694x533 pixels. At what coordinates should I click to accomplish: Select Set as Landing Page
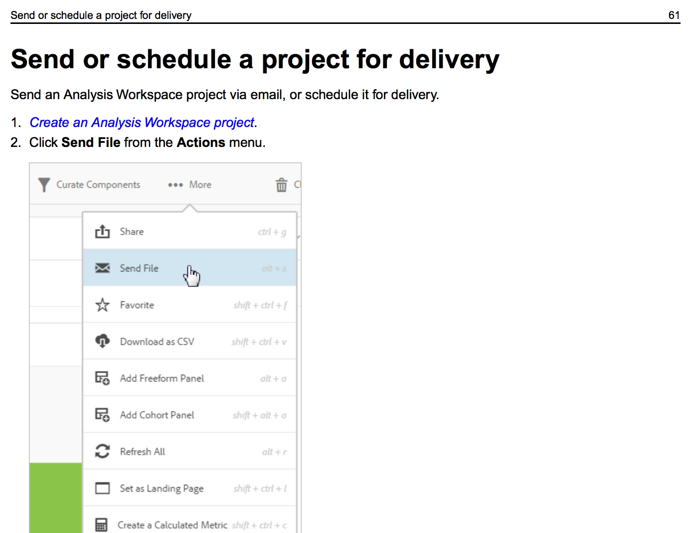coord(190,488)
